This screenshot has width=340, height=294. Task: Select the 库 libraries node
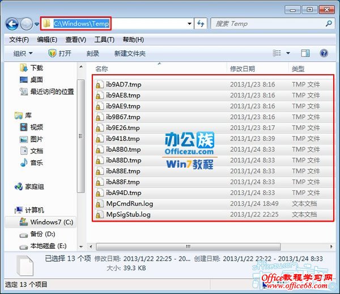pos(23,116)
